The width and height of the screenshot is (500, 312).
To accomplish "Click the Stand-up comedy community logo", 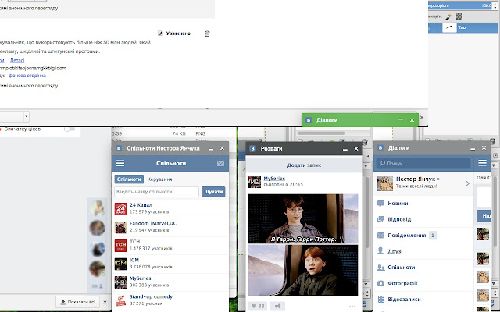I will coord(120,300).
